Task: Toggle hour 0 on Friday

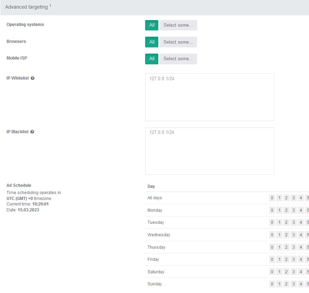Action: (272, 259)
